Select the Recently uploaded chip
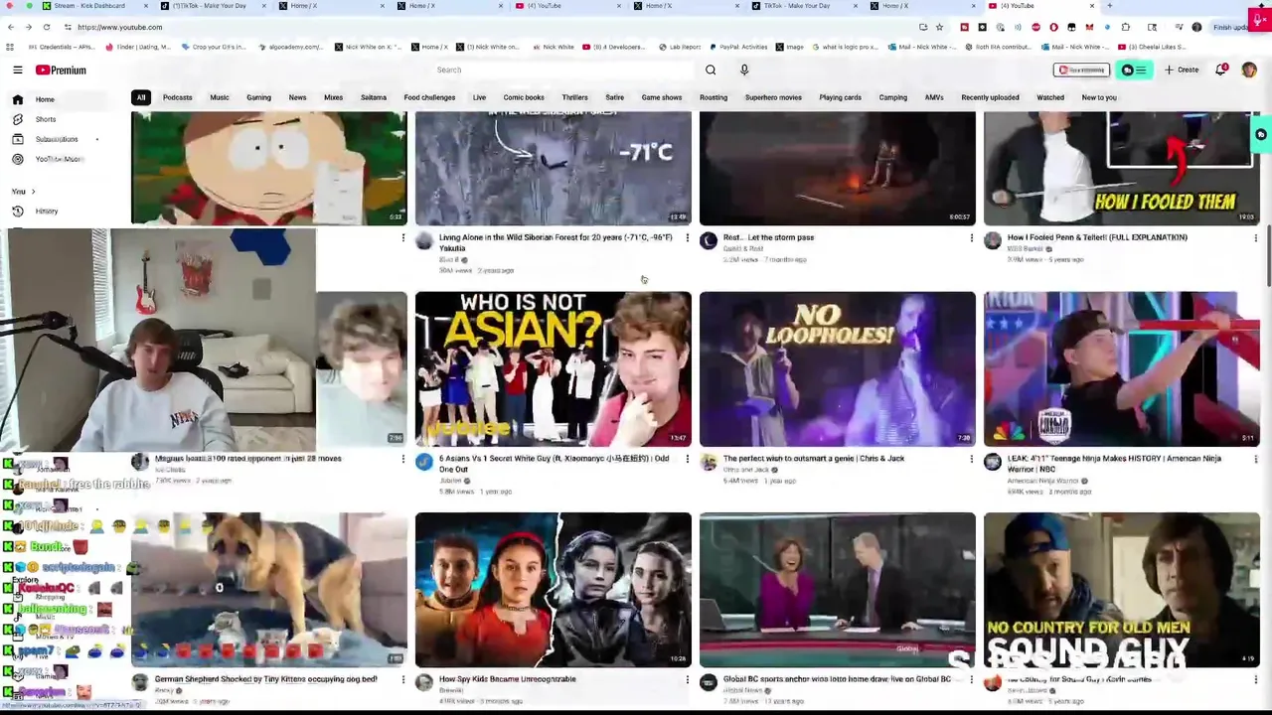This screenshot has width=1272, height=715. coord(990,97)
